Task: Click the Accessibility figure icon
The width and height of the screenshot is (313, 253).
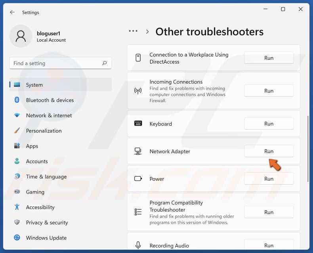Action: (17, 207)
